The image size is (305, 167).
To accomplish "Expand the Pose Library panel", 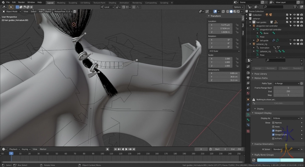I will (261, 74).
